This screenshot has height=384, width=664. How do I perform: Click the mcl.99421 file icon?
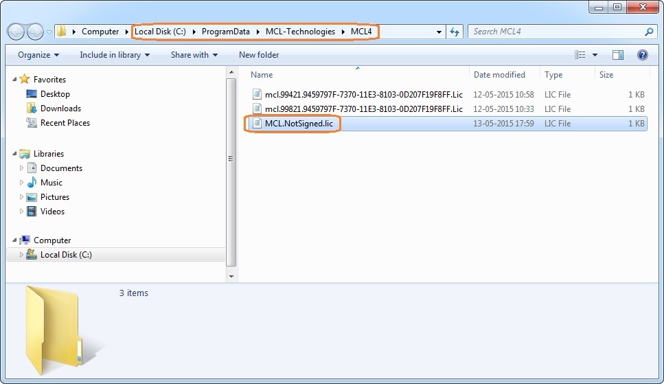pyautogui.click(x=257, y=94)
